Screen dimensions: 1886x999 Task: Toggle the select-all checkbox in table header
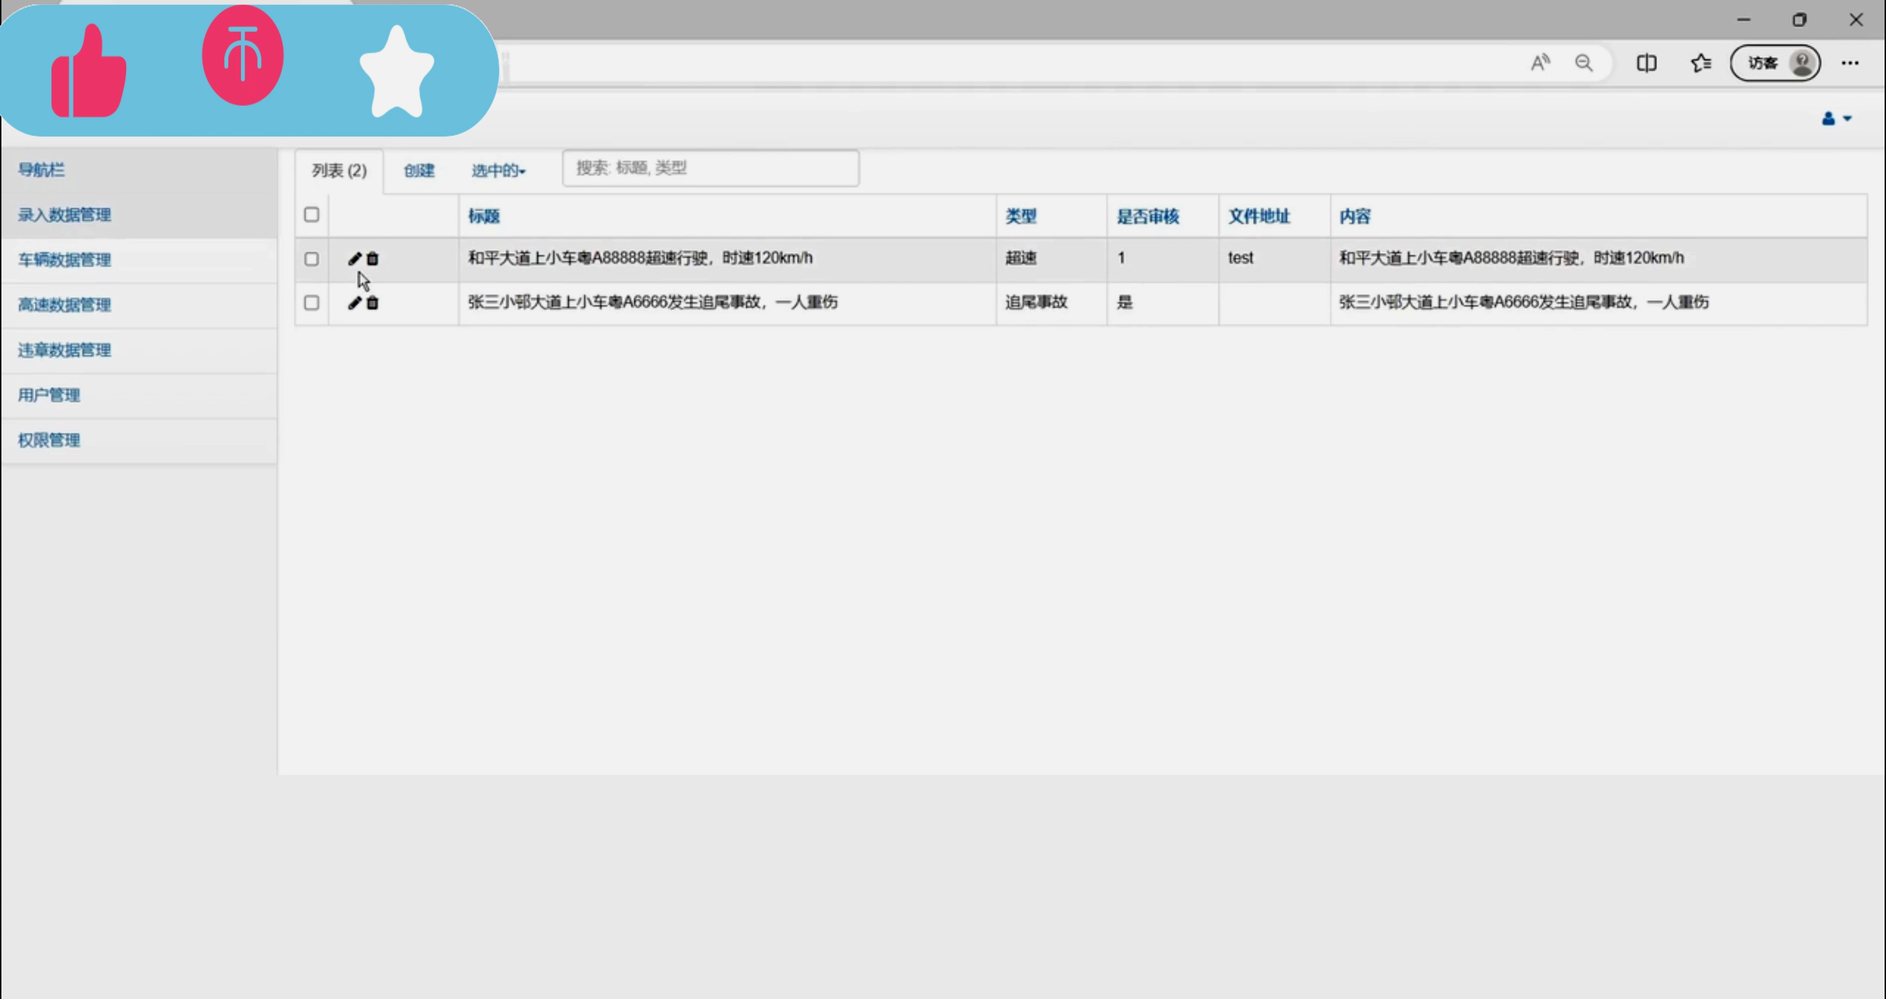pos(312,215)
